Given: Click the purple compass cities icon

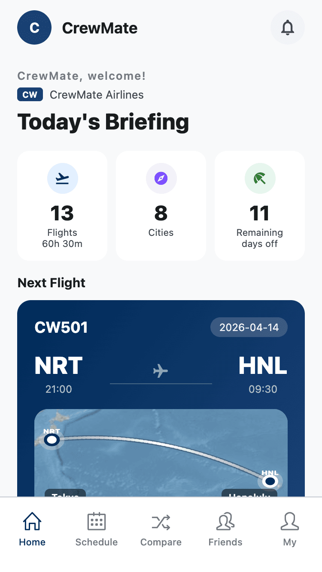Looking at the screenshot, I should click(x=161, y=178).
